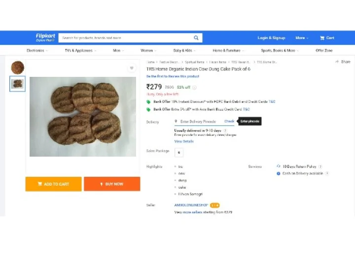Image resolution: width=355 pixels, height=266 pixels.
Task: Expand the More dropdown in header
Action: click(x=302, y=38)
